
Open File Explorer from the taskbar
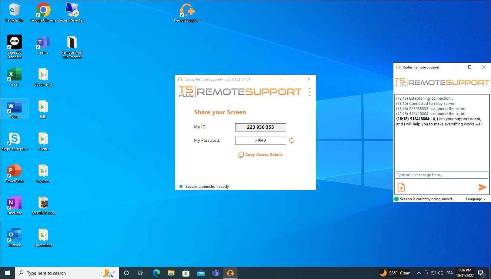click(x=171, y=273)
